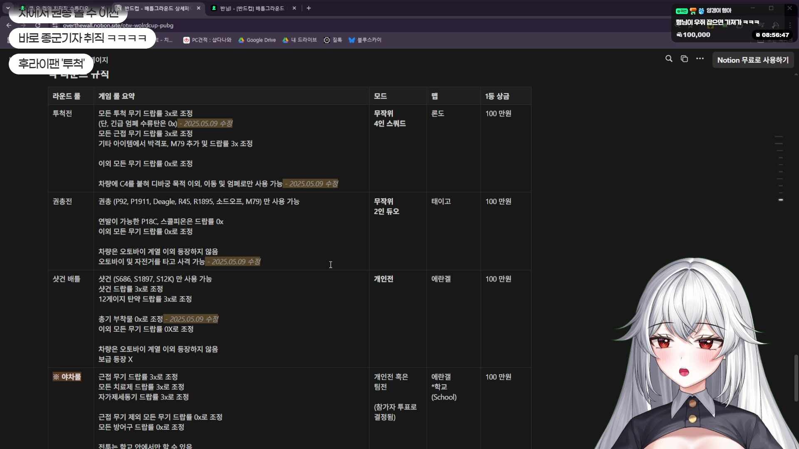Select the 샷건 배틀 row label
The height and width of the screenshot is (449, 799).
pyautogui.click(x=67, y=279)
